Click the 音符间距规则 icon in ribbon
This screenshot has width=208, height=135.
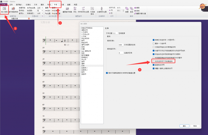[x=13, y=12]
